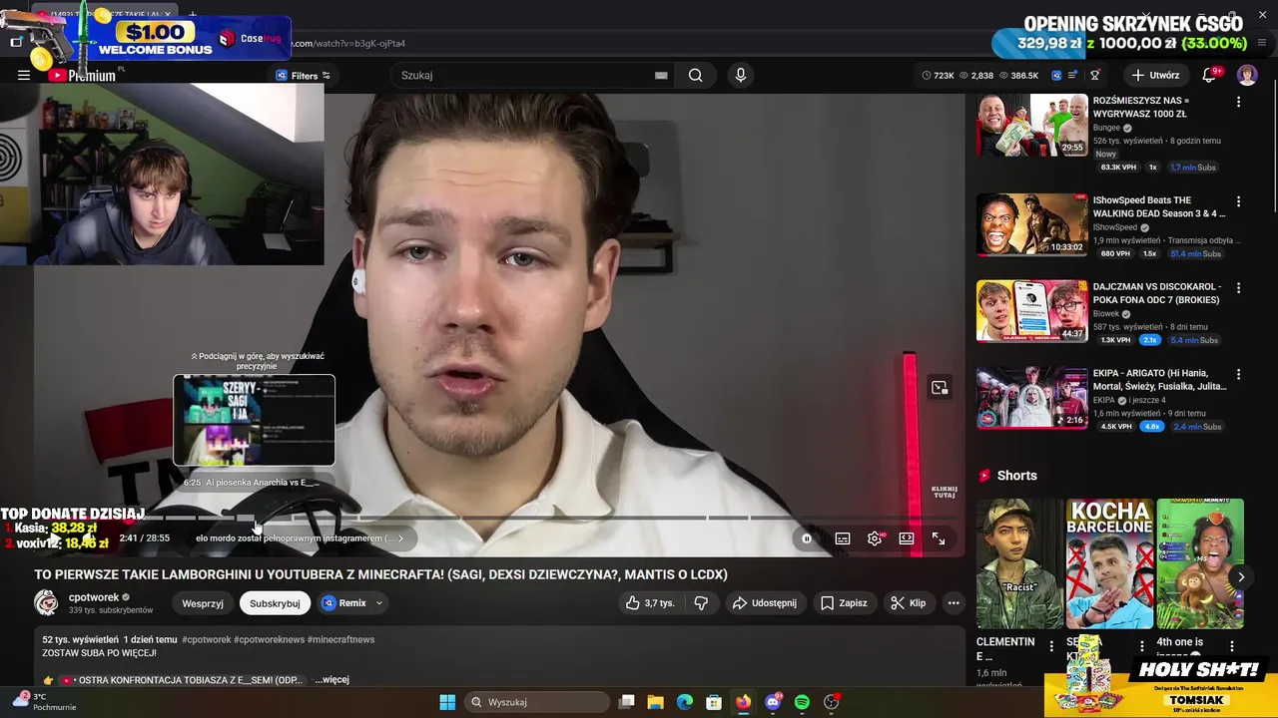The image size is (1278, 718).
Task: Open Discord from taskbar
Action: coord(773,702)
